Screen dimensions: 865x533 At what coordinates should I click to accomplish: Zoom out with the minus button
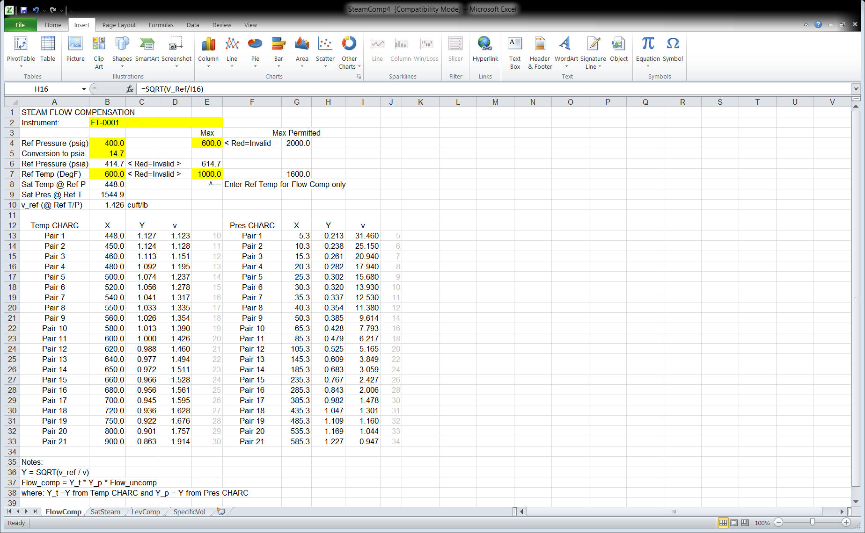pos(778,522)
